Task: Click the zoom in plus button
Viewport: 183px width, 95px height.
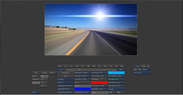Action: [141, 66]
